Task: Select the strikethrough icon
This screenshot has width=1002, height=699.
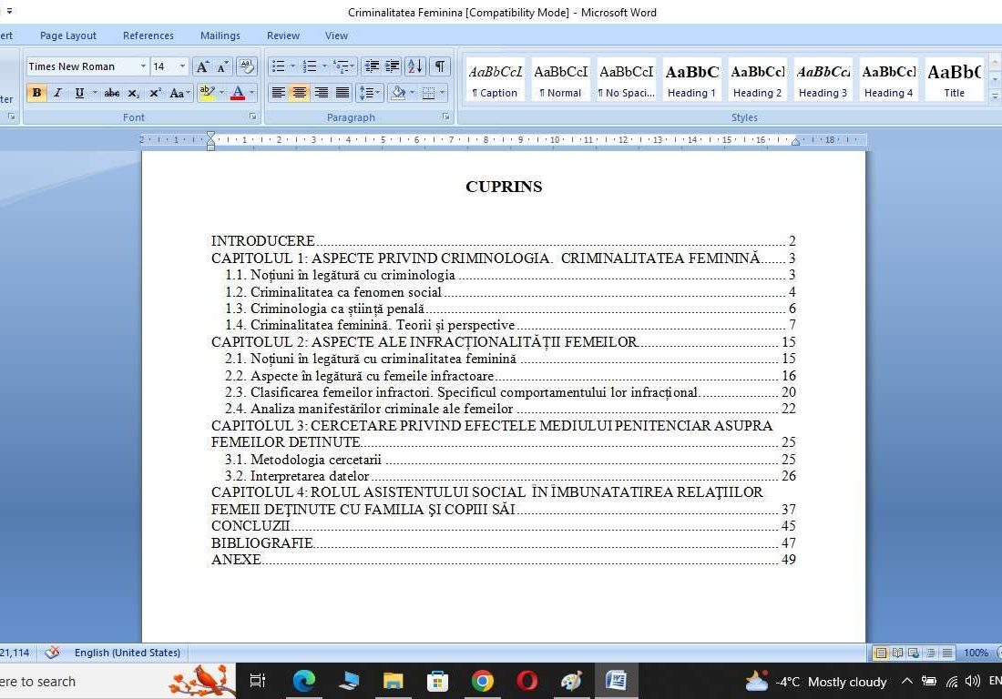Action: (x=111, y=92)
